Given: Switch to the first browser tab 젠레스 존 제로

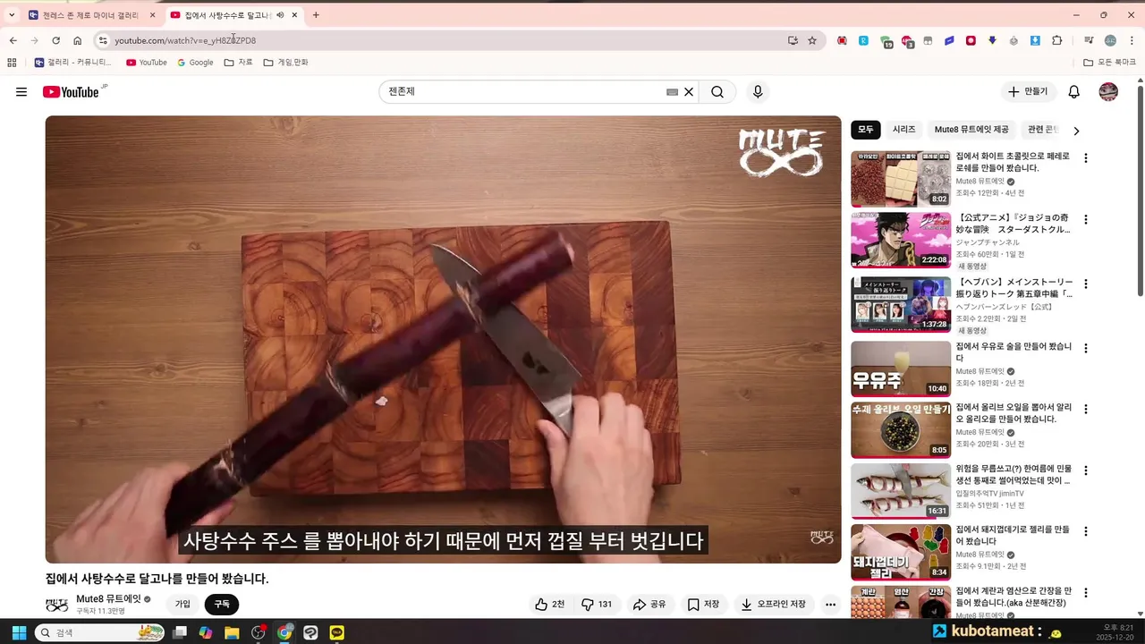Looking at the screenshot, I should click(x=90, y=15).
